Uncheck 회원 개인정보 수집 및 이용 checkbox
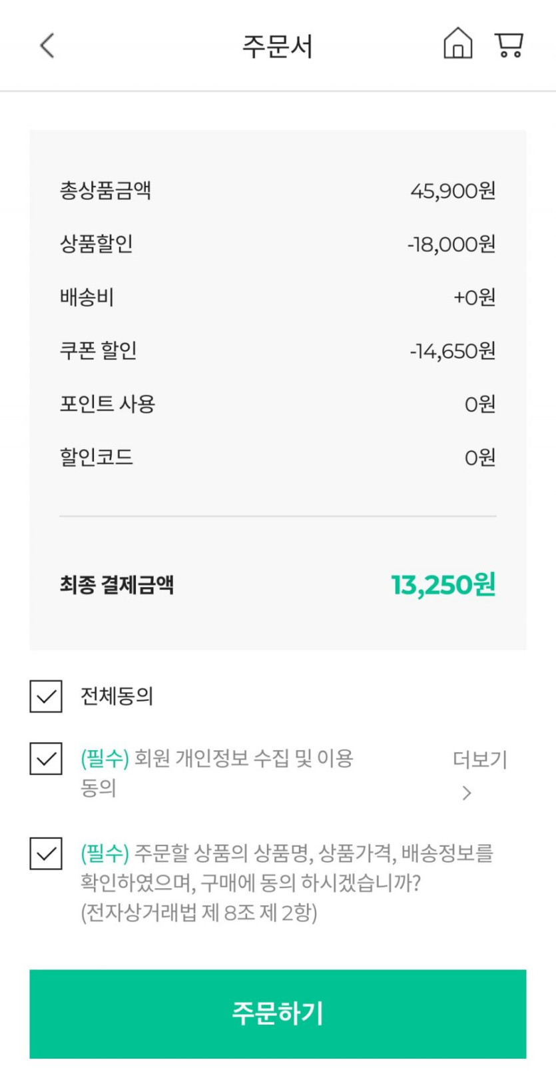 pos(46,759)
